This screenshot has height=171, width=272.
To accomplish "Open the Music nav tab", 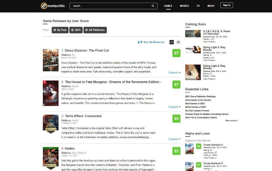I will coord(211,6).
